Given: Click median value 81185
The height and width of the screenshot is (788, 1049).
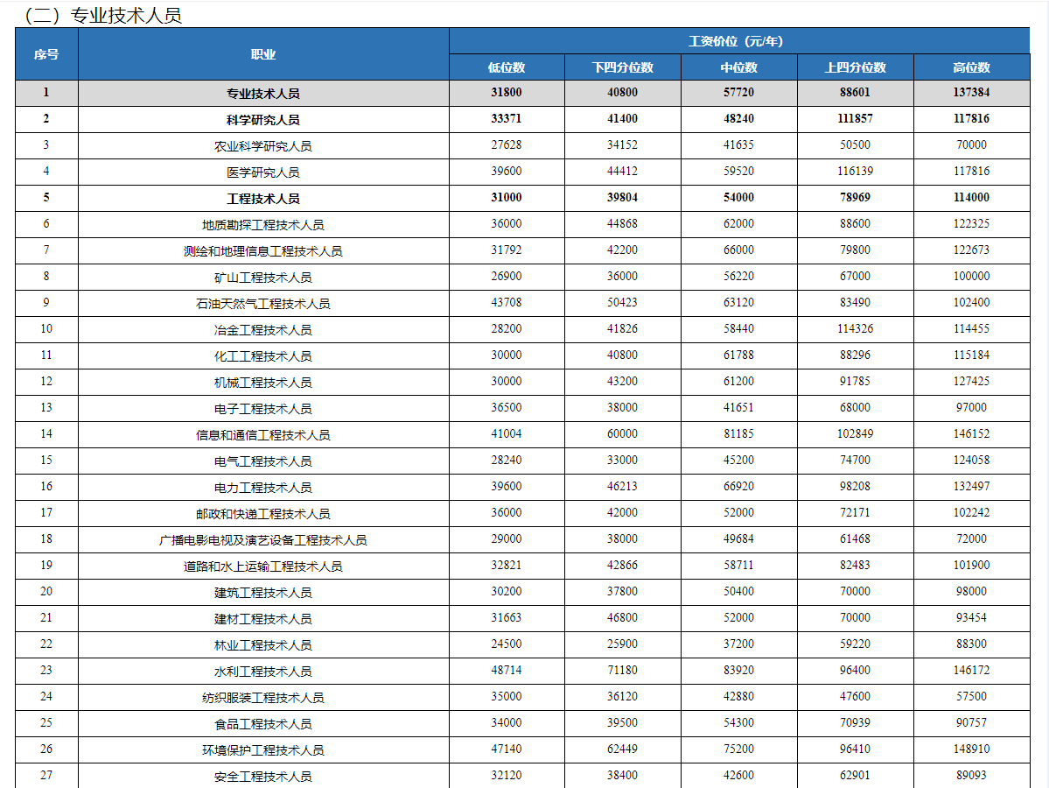Looking at the screenshot, I should (738, 433).
